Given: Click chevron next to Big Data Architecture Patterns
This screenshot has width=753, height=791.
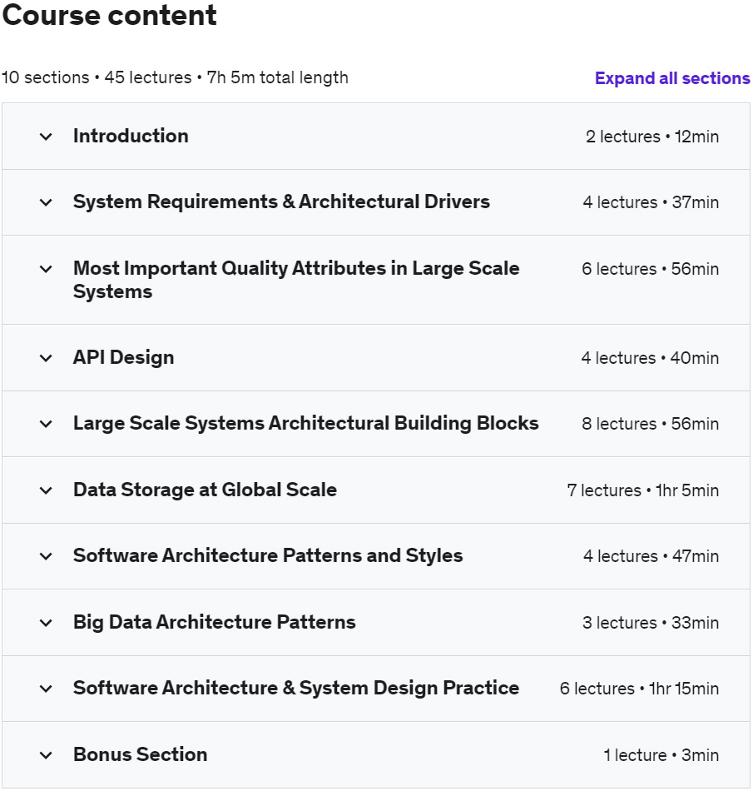Looking at the screenshot, I should 46,623.
